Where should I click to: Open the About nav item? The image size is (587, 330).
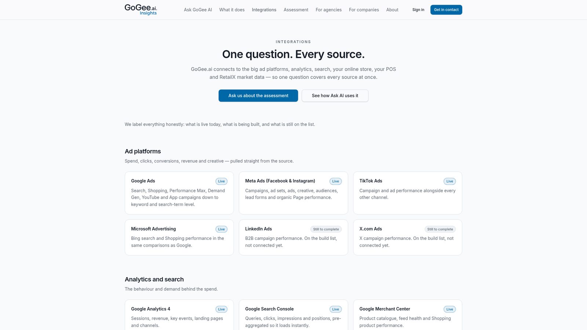click(392, 10)
